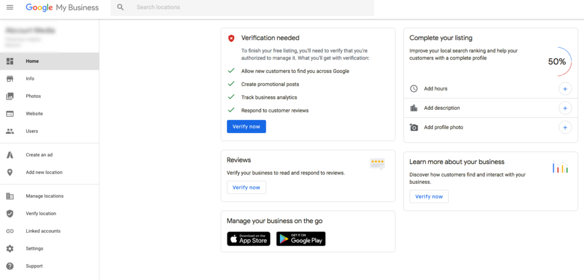Click the Photos sidebar icon
This screenshot has width=584, height=280.
pos(10,96)
